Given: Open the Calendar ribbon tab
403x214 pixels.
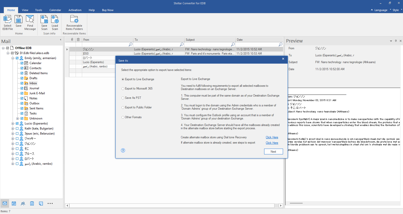Looking at the screenshot, I should click(55, 10).
